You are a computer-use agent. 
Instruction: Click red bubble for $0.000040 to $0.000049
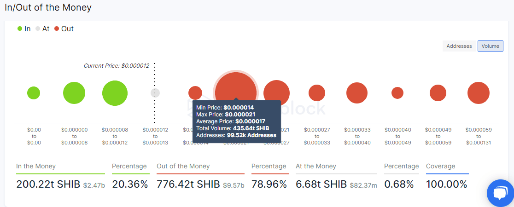click(x=397, y=93)
